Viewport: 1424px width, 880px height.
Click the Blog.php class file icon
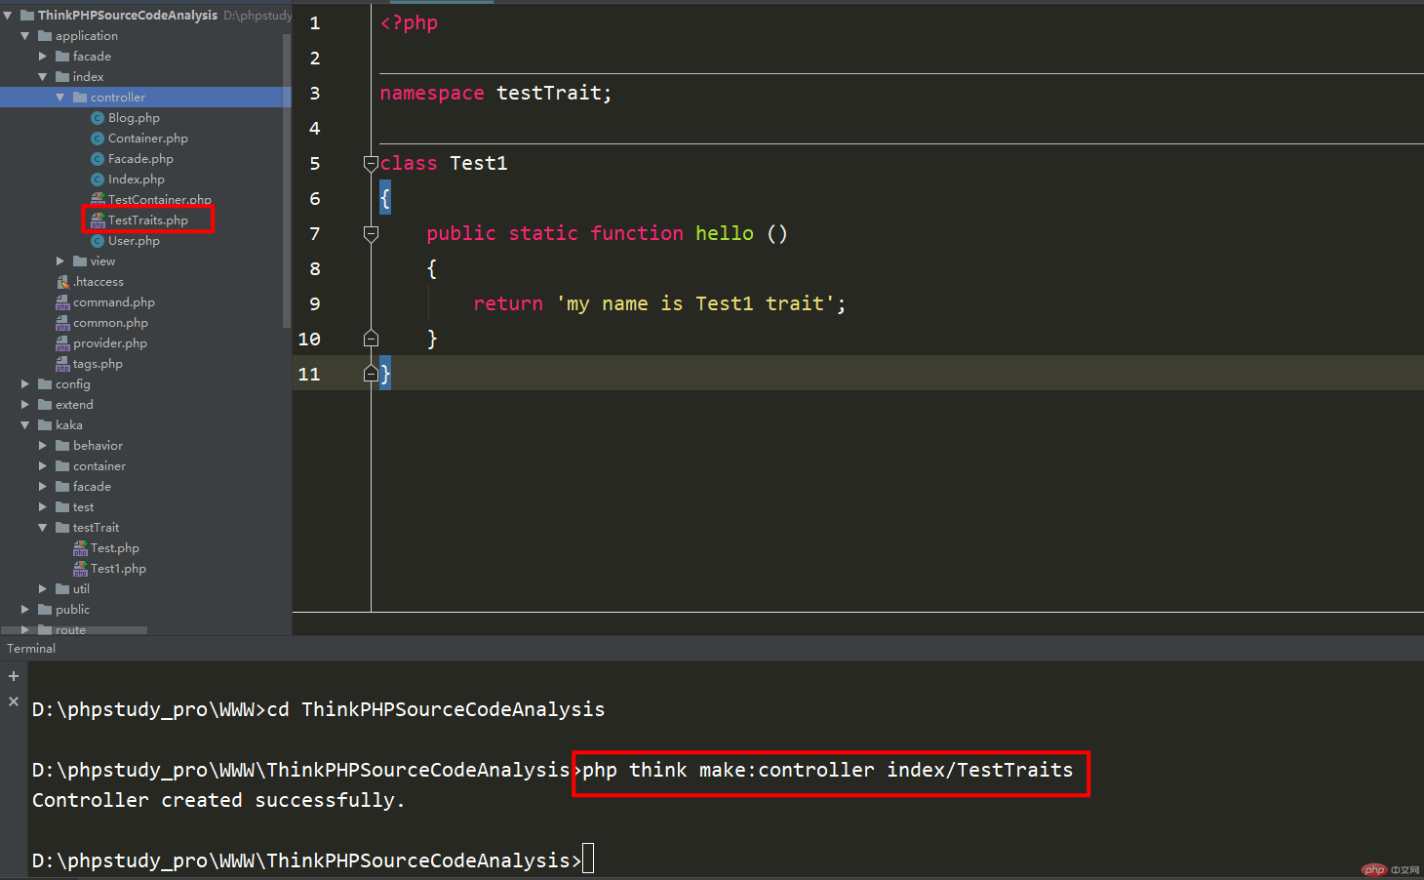(98, 118)
